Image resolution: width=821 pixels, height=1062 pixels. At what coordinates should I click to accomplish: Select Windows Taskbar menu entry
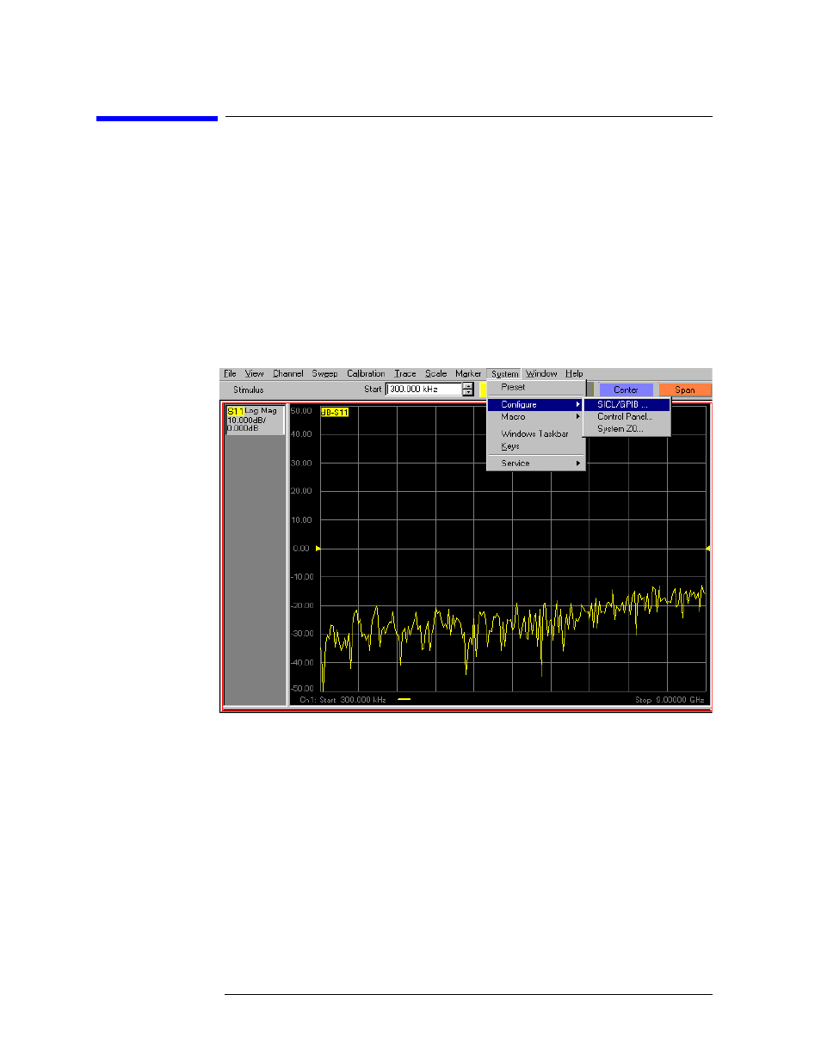coord(536,434)
